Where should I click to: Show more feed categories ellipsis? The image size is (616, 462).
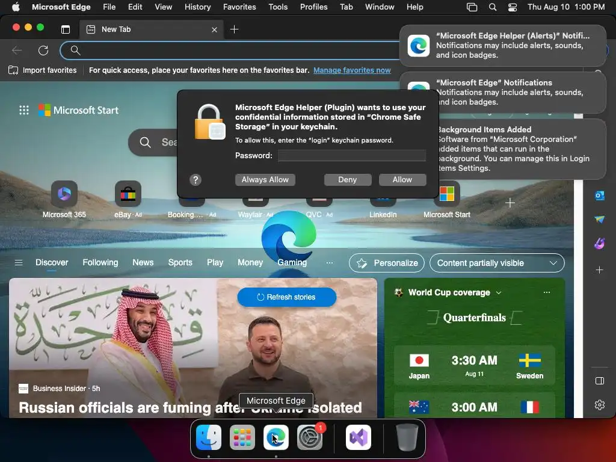point(329,262)
